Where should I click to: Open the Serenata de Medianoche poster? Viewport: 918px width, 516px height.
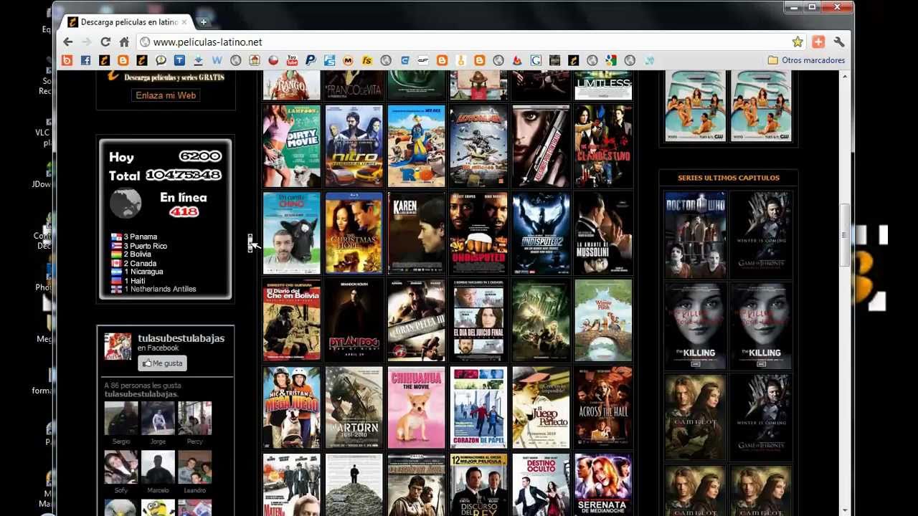[603, 484]
